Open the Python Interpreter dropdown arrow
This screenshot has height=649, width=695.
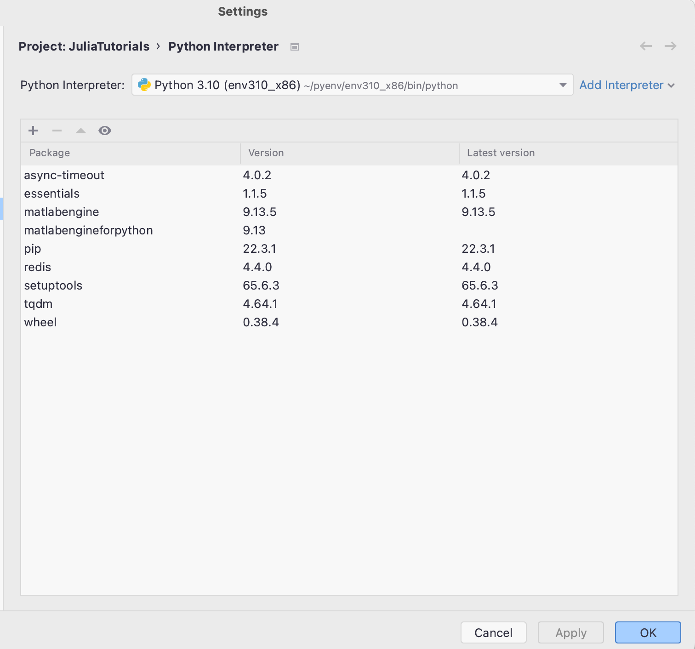pos(563,85)
